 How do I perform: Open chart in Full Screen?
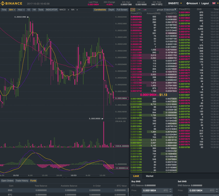pyautogui.click(x=122, y=10)
